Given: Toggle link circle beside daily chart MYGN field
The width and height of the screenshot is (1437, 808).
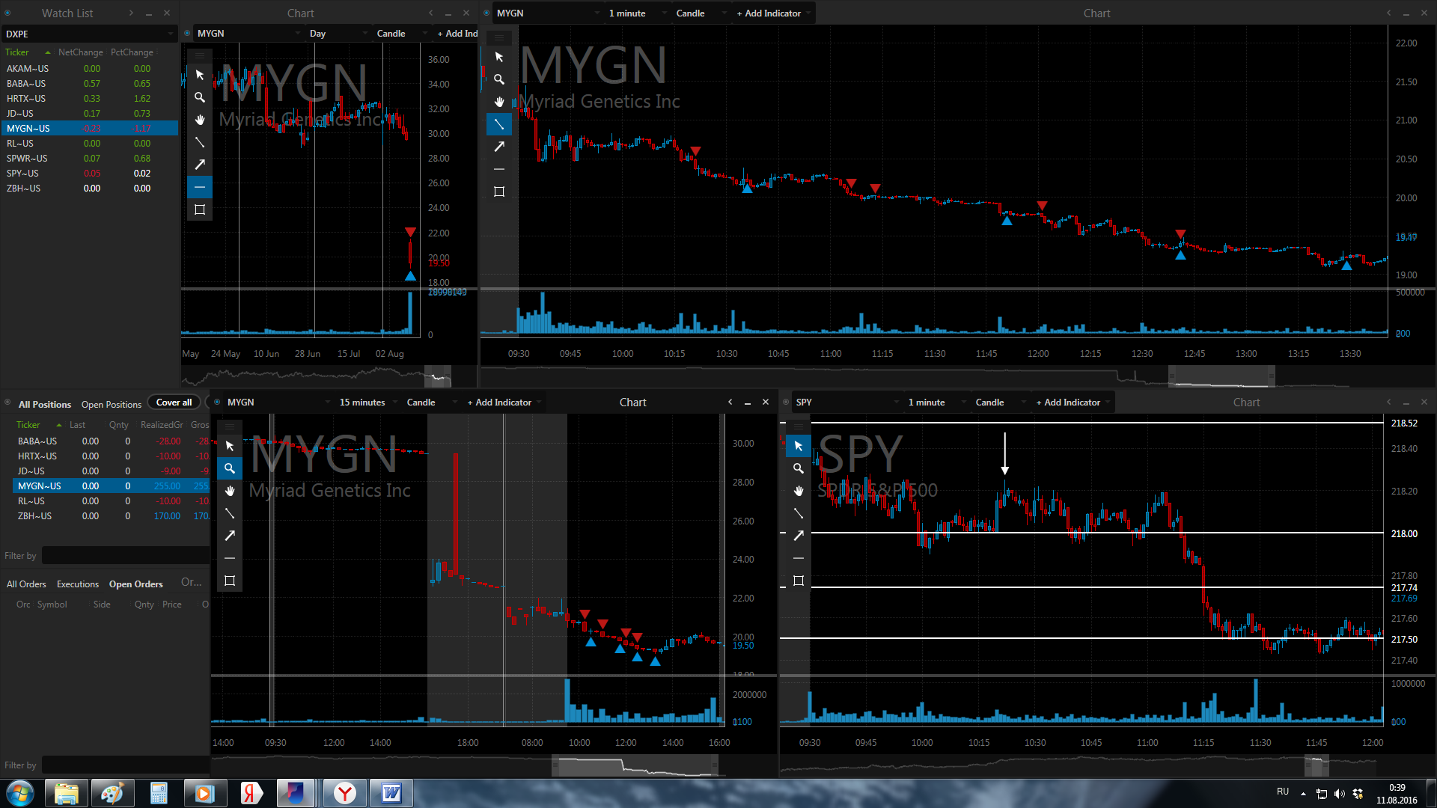Looking at the screenshot, I should [x=187, y=33].
